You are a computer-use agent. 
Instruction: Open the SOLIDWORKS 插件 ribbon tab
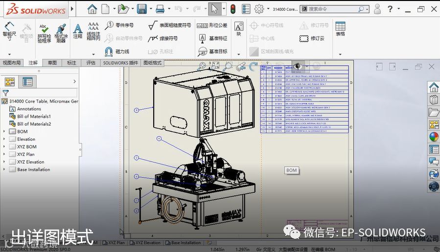tap(121, 63)
